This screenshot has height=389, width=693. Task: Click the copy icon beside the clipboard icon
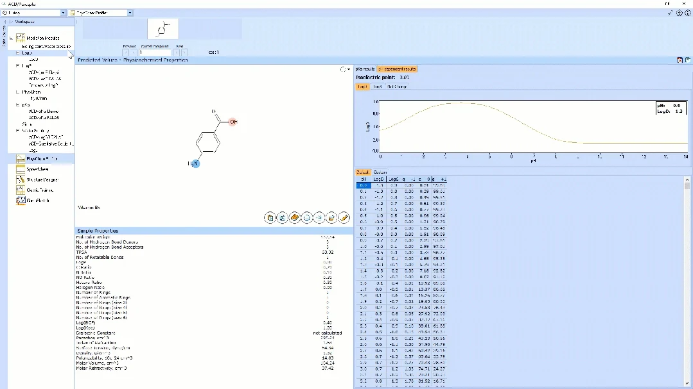283,217
